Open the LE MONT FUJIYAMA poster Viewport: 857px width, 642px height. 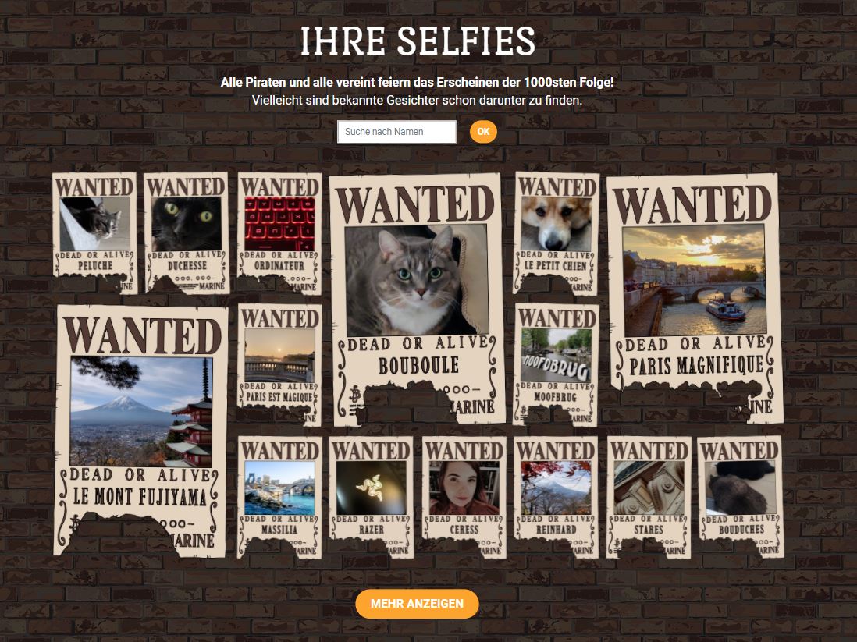[141, 431]
